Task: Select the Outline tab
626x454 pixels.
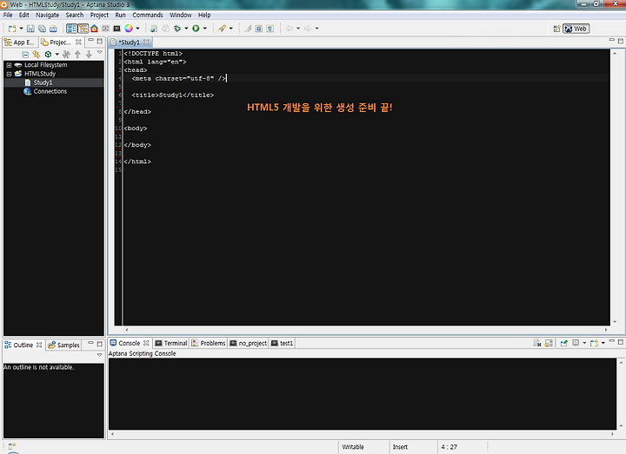Action: (x=23, y=345)
